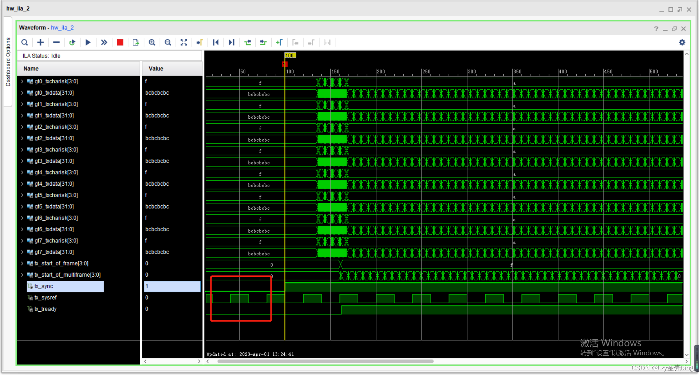Image resolution: width=699 pixels, height=375 pixels.
Task: Click the 100 trigger marker above the waveform
Action: pyautogui.click(x=289, y=55)
